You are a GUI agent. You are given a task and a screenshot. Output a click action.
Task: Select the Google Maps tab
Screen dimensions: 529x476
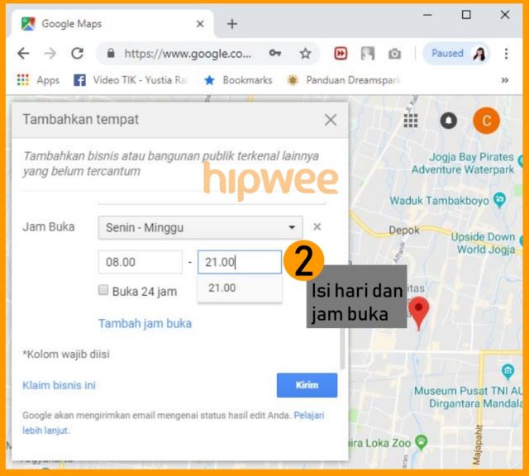[x=112, y=24]
